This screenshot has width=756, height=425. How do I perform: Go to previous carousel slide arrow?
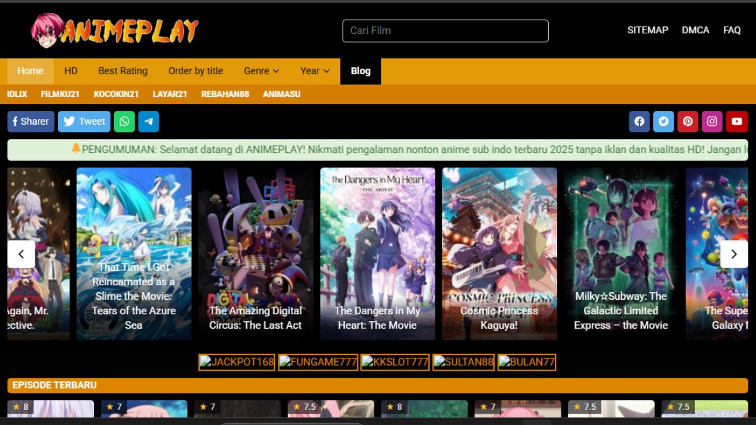(21, 254)
